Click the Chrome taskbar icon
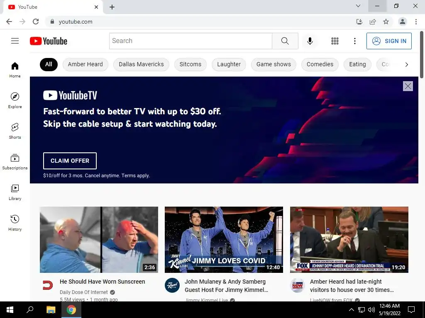The width and height of the screenshot is (425, 318). [x=71, y=310]
